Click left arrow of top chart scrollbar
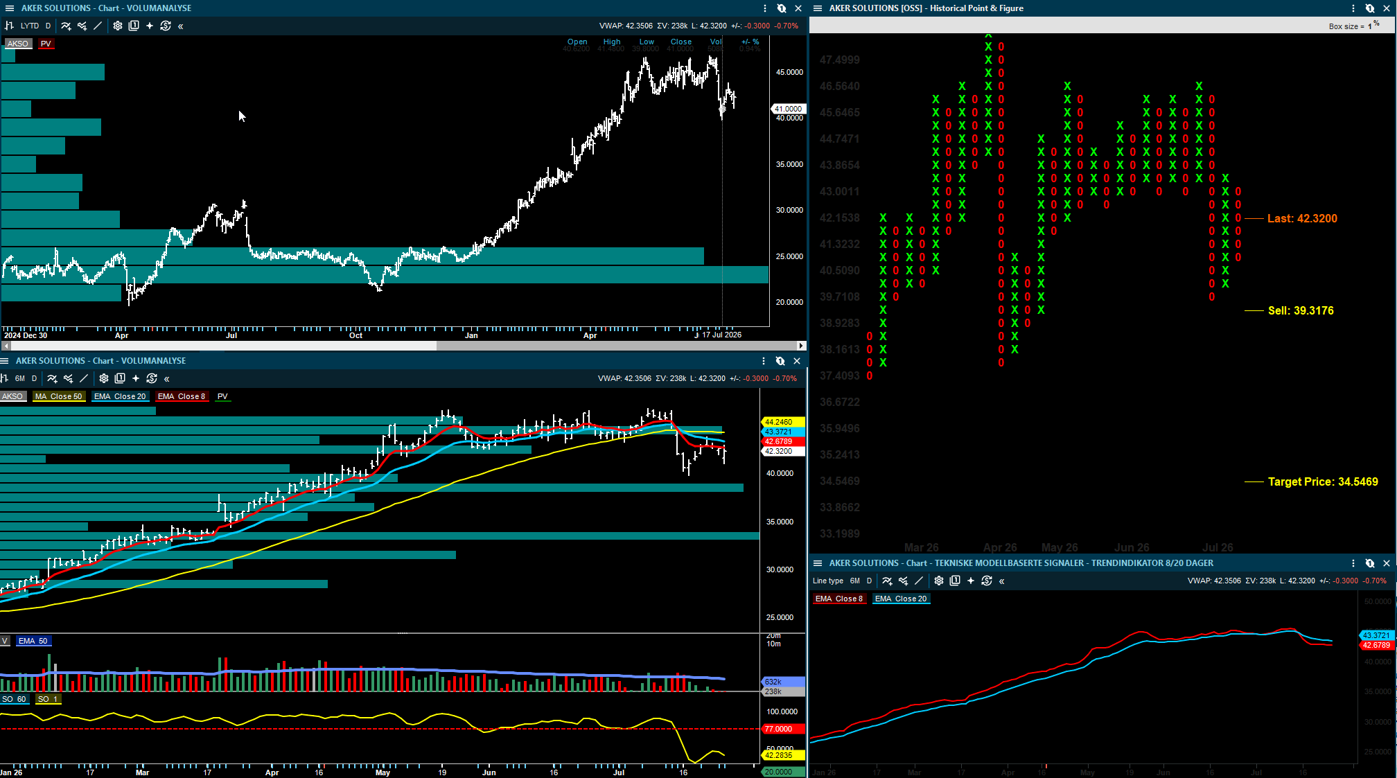The image size is (1397, 778). (6, 345)
